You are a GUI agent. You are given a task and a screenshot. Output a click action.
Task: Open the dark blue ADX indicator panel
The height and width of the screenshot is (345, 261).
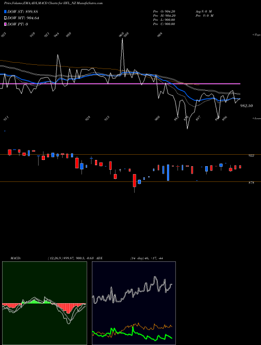(134, 303)
